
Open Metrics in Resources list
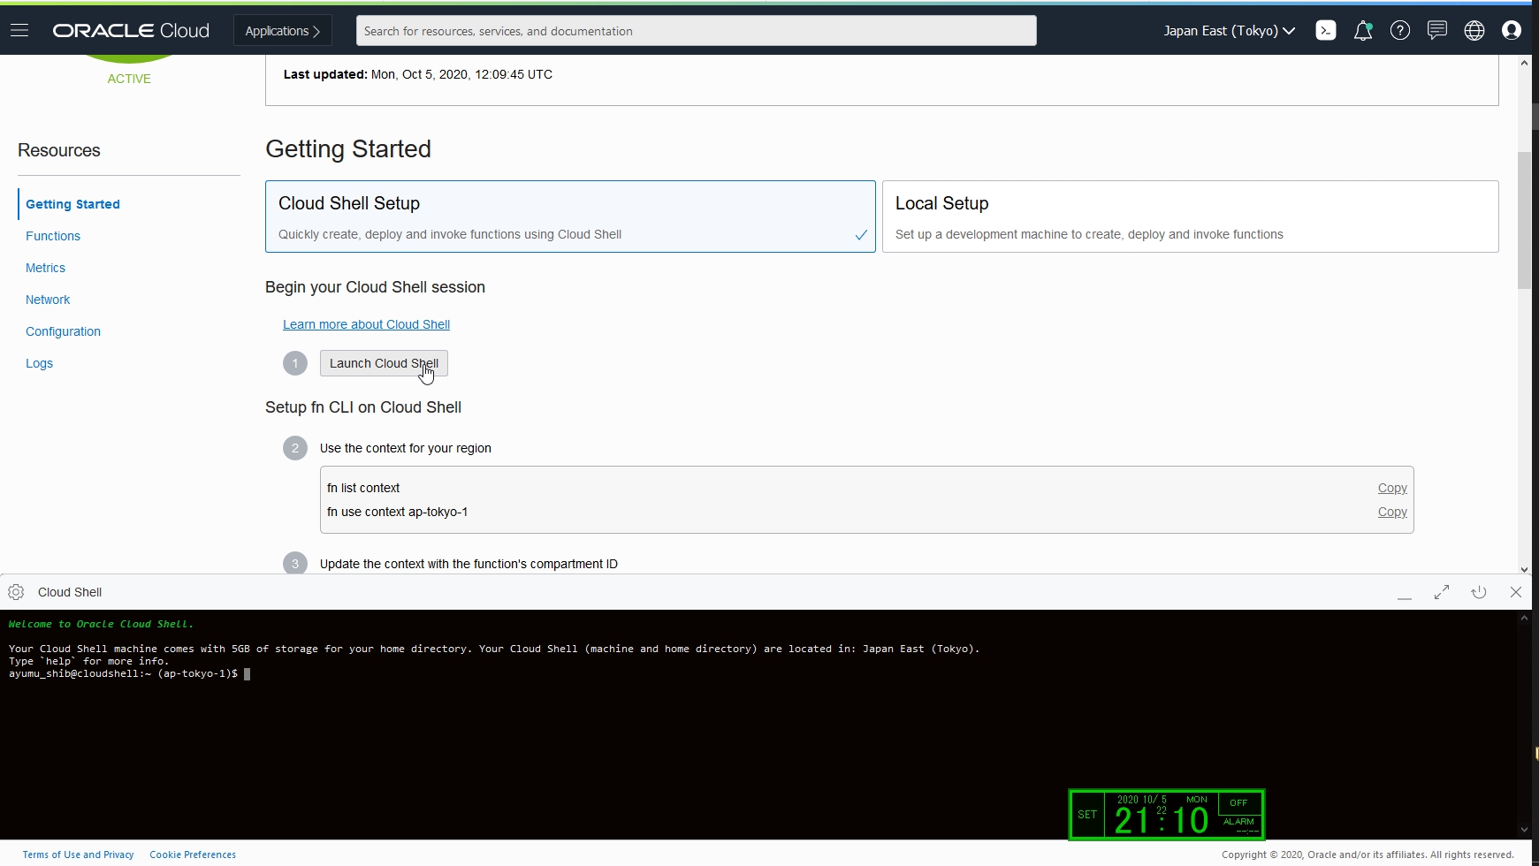pos(45,268)
